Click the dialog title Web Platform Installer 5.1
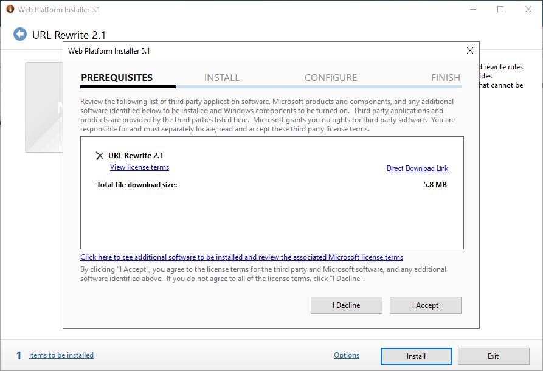This screenshot has height=371, width=543. coord(109,51)
